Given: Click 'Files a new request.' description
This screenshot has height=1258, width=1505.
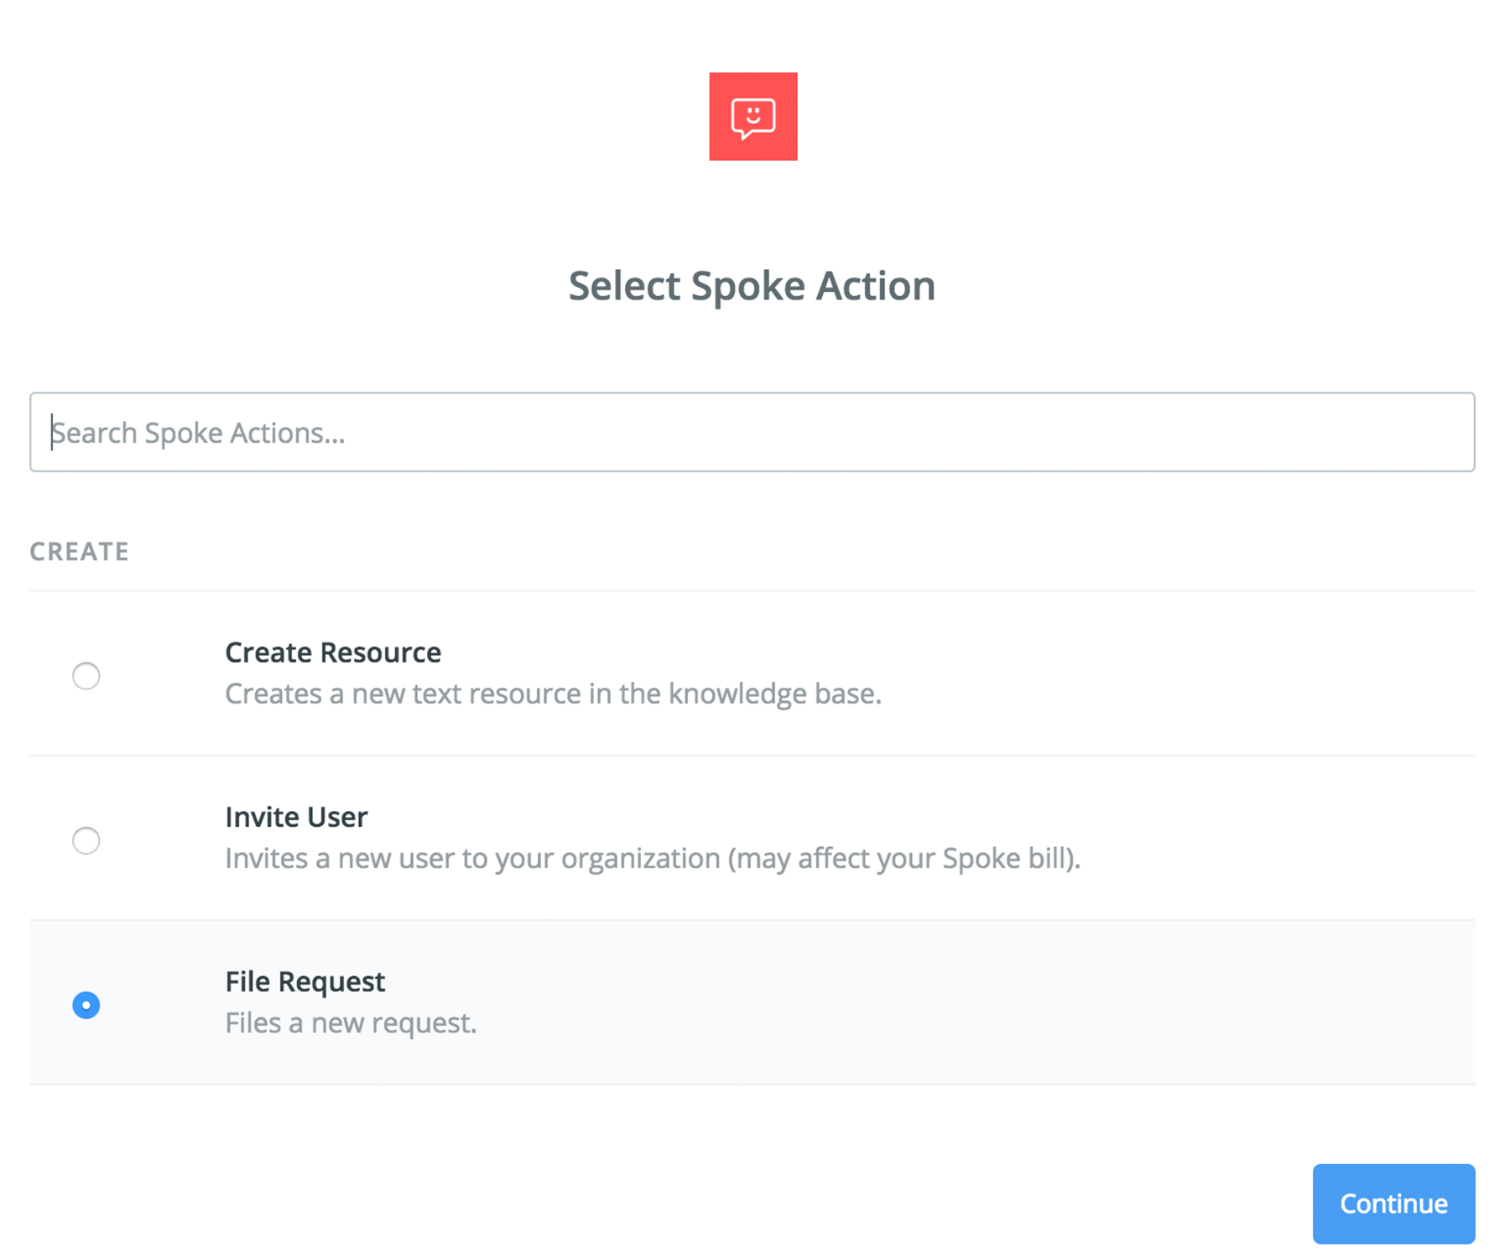Looking at the screenshot, I should coord(351,1022).
